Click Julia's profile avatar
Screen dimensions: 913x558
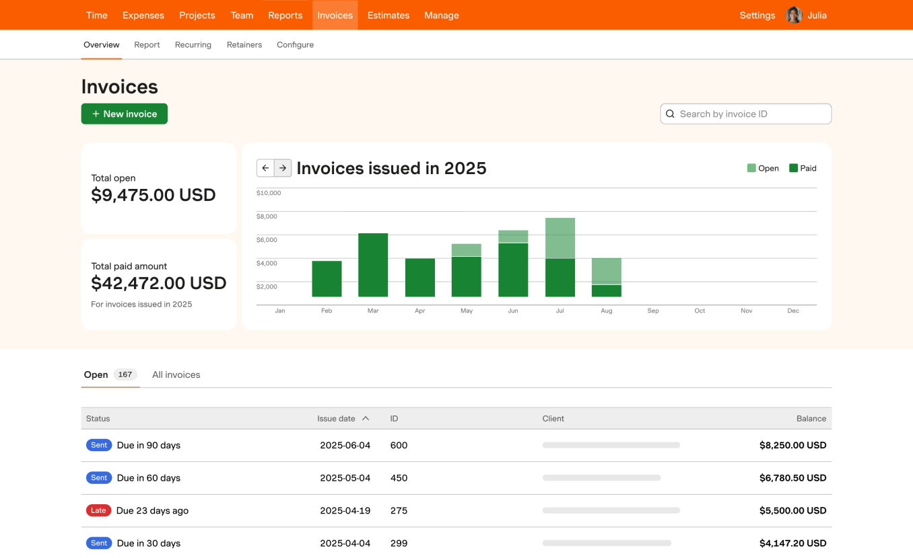click(794, 15)
